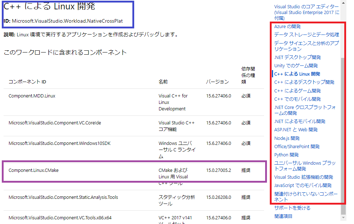
Task: Click the scrollbar down arrow
Action: pos(343,218)
